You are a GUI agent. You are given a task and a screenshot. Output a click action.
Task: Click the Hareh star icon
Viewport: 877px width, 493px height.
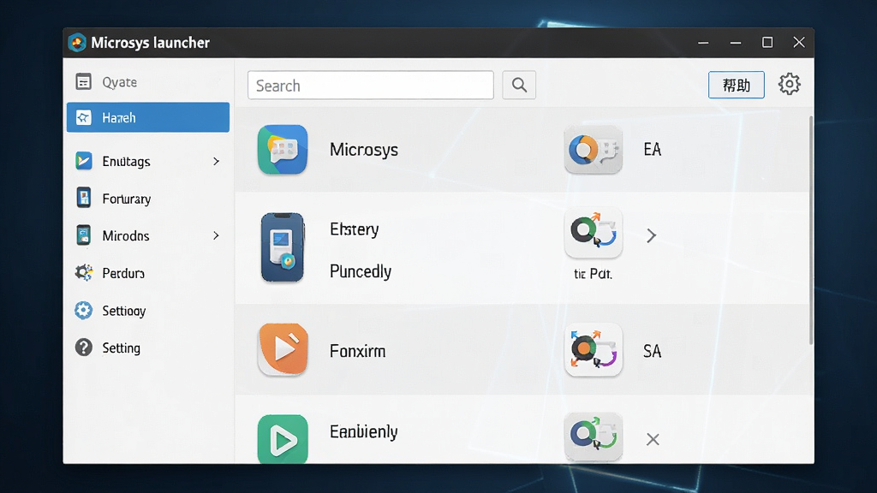pos(83,117)
